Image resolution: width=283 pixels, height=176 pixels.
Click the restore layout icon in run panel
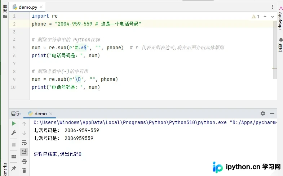14,156
